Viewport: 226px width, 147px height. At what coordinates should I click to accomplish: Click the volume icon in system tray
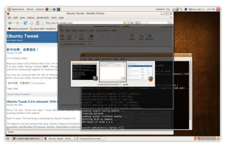(x=190, y=9)
